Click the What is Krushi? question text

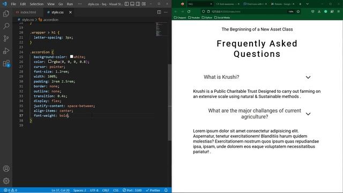pyautogui.click(x=221, y=77)
